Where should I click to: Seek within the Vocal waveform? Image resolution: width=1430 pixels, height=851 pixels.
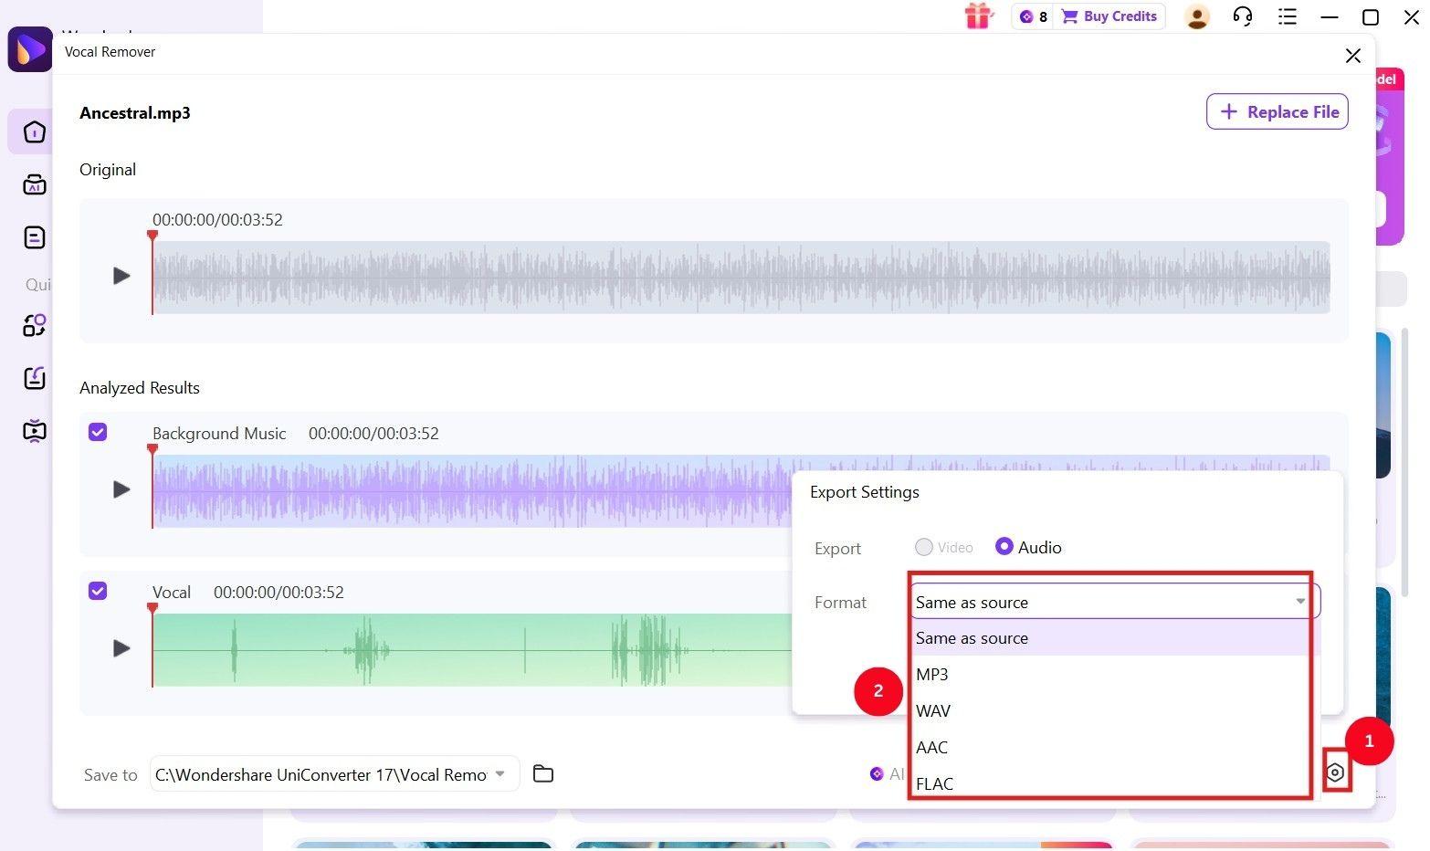pyautogui.click(x=471, y=650)
